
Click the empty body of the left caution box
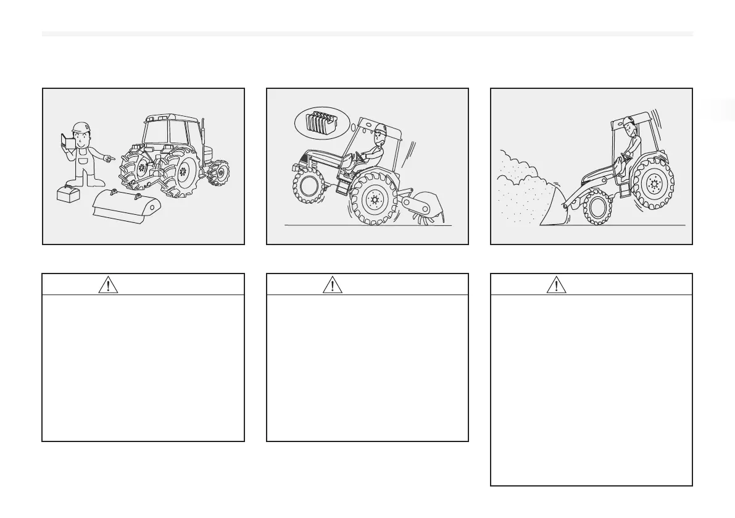tap(143, 368)
